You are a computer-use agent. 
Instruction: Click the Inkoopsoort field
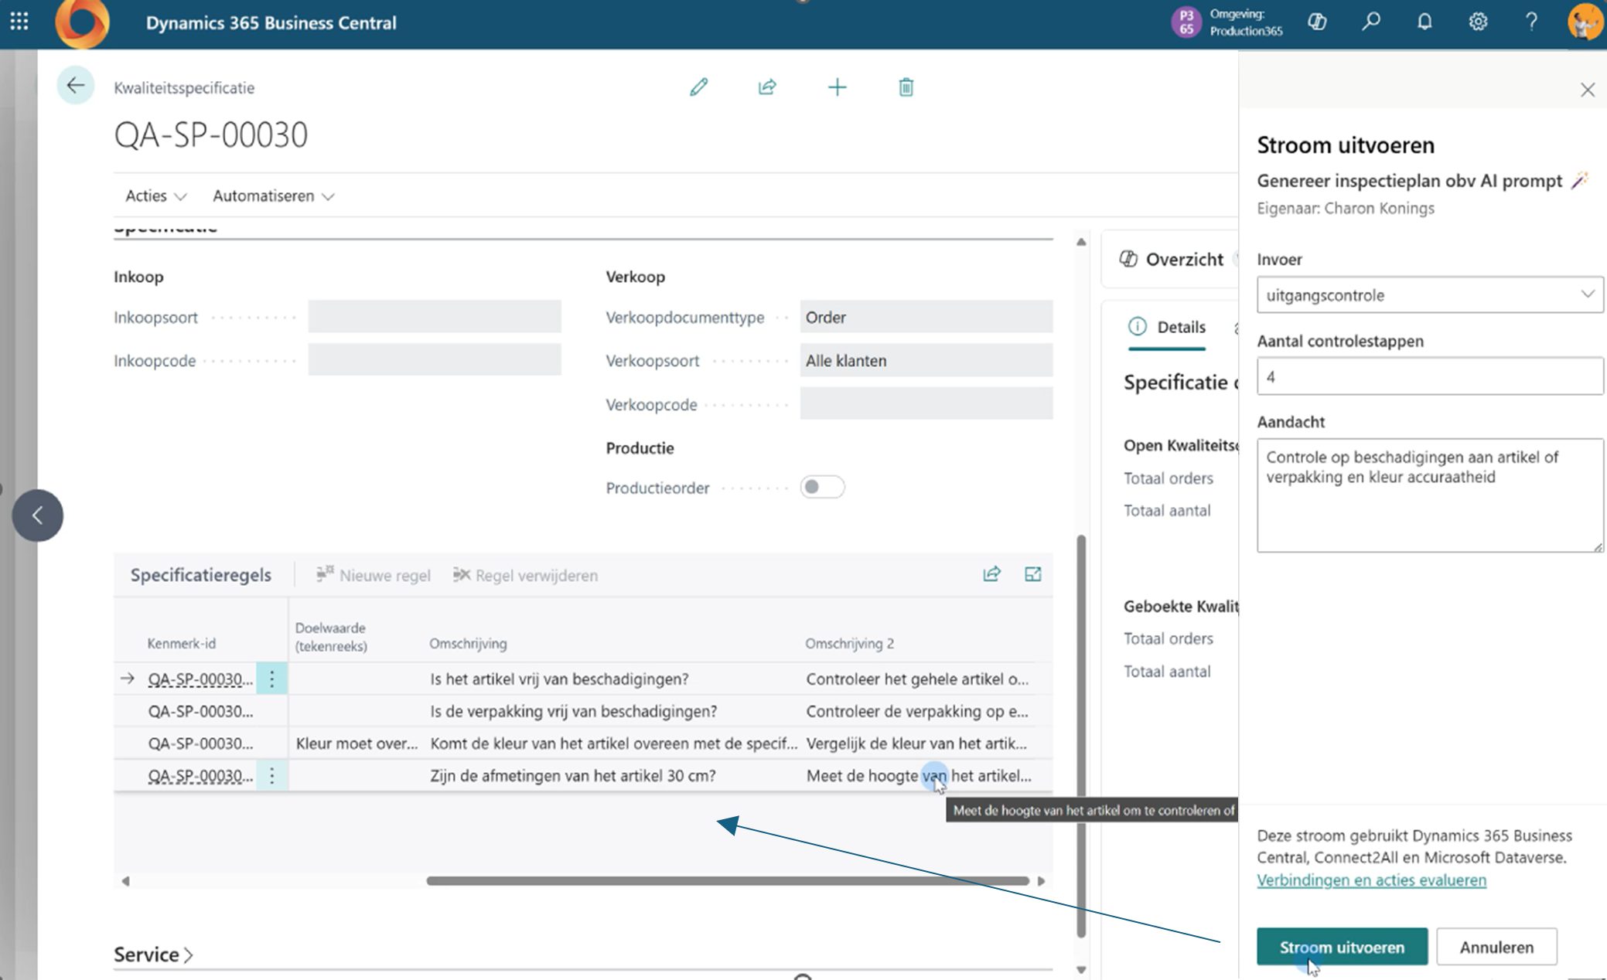tap(435, 317)
